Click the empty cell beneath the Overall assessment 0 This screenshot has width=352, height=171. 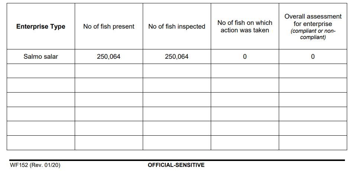[313, 71]
